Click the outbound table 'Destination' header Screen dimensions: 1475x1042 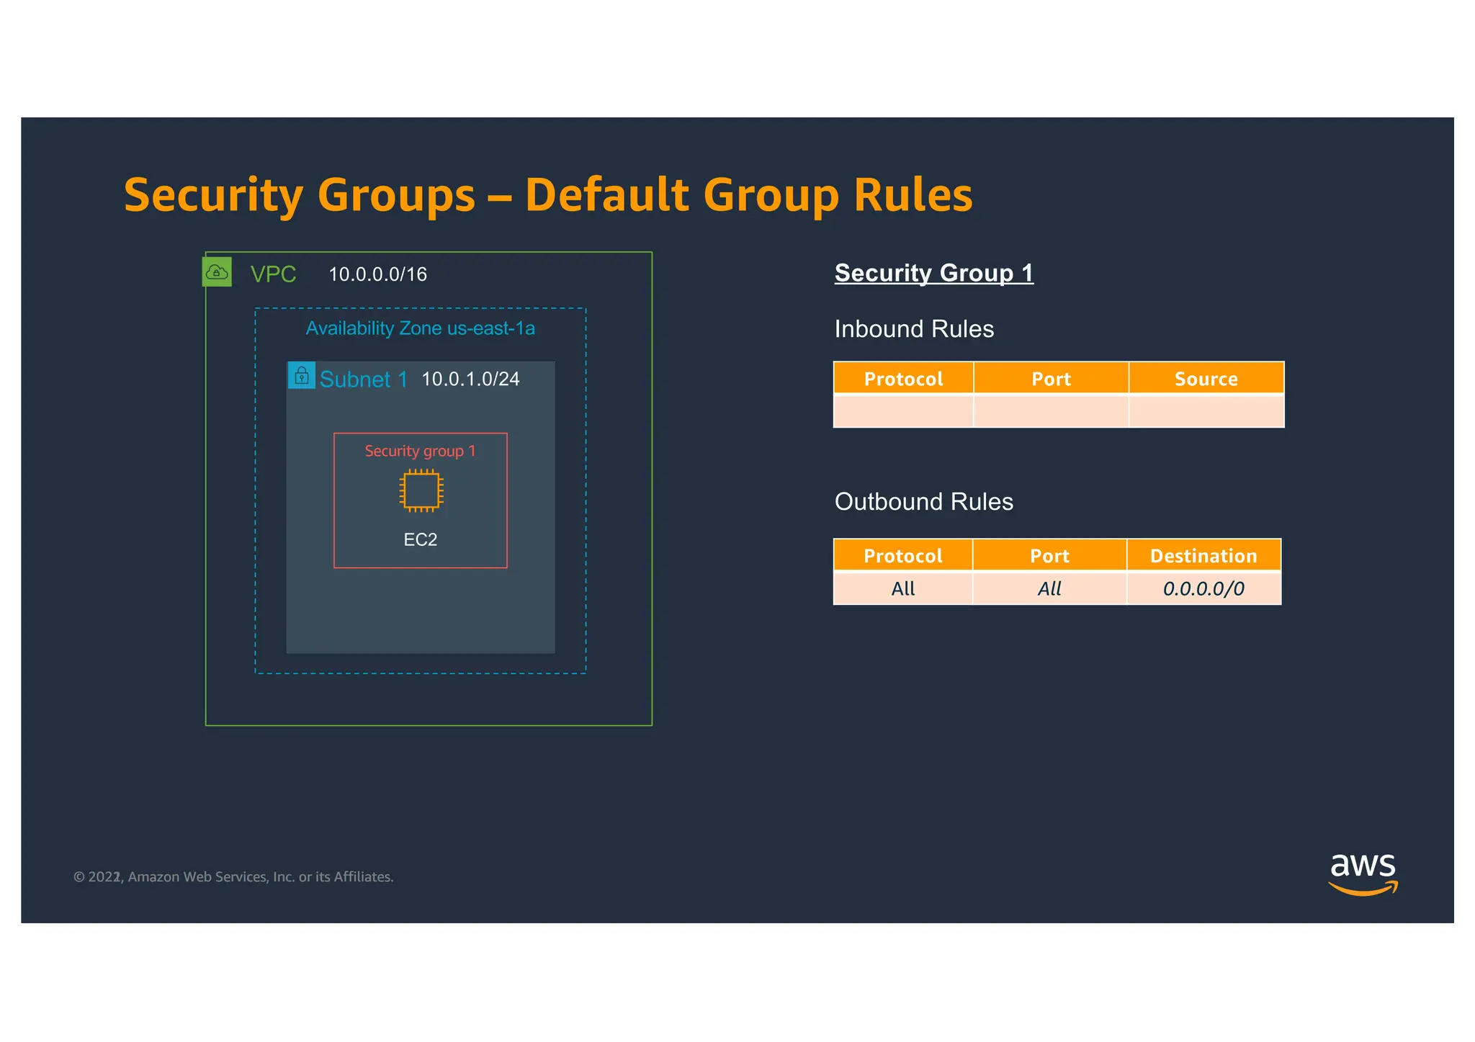pos(1203,555)
